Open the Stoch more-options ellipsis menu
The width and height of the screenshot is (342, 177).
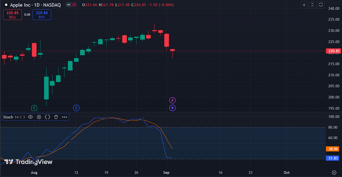click(64, 117)
